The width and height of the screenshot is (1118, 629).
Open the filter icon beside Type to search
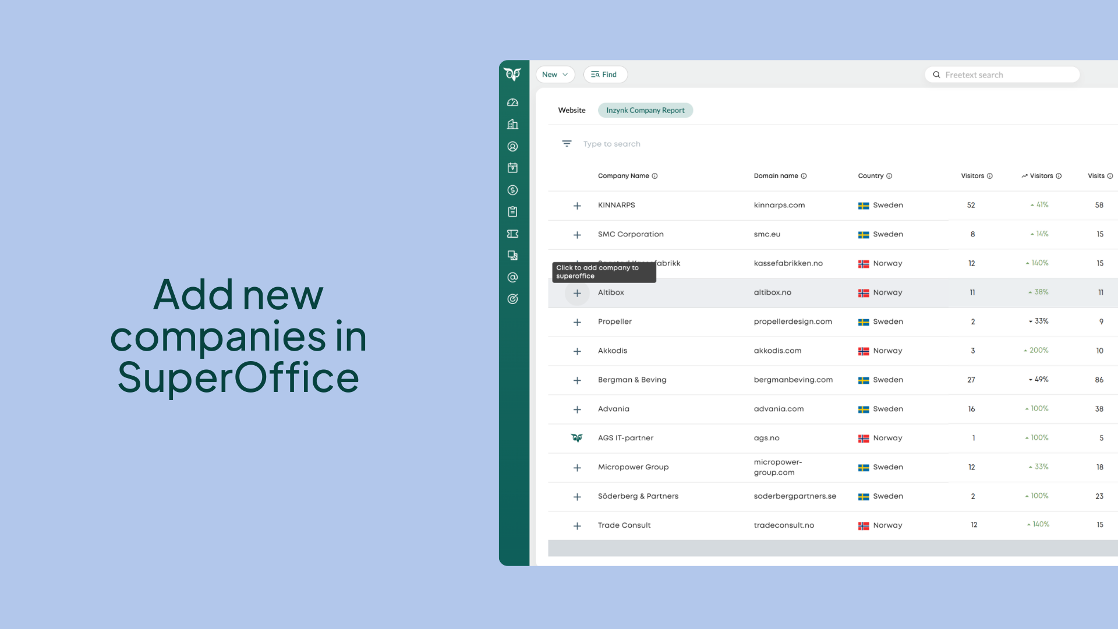click(x=567, y=143)
